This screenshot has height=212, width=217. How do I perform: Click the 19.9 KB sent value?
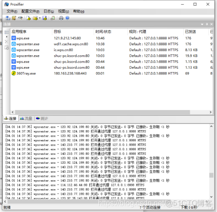tap(191, 56)
